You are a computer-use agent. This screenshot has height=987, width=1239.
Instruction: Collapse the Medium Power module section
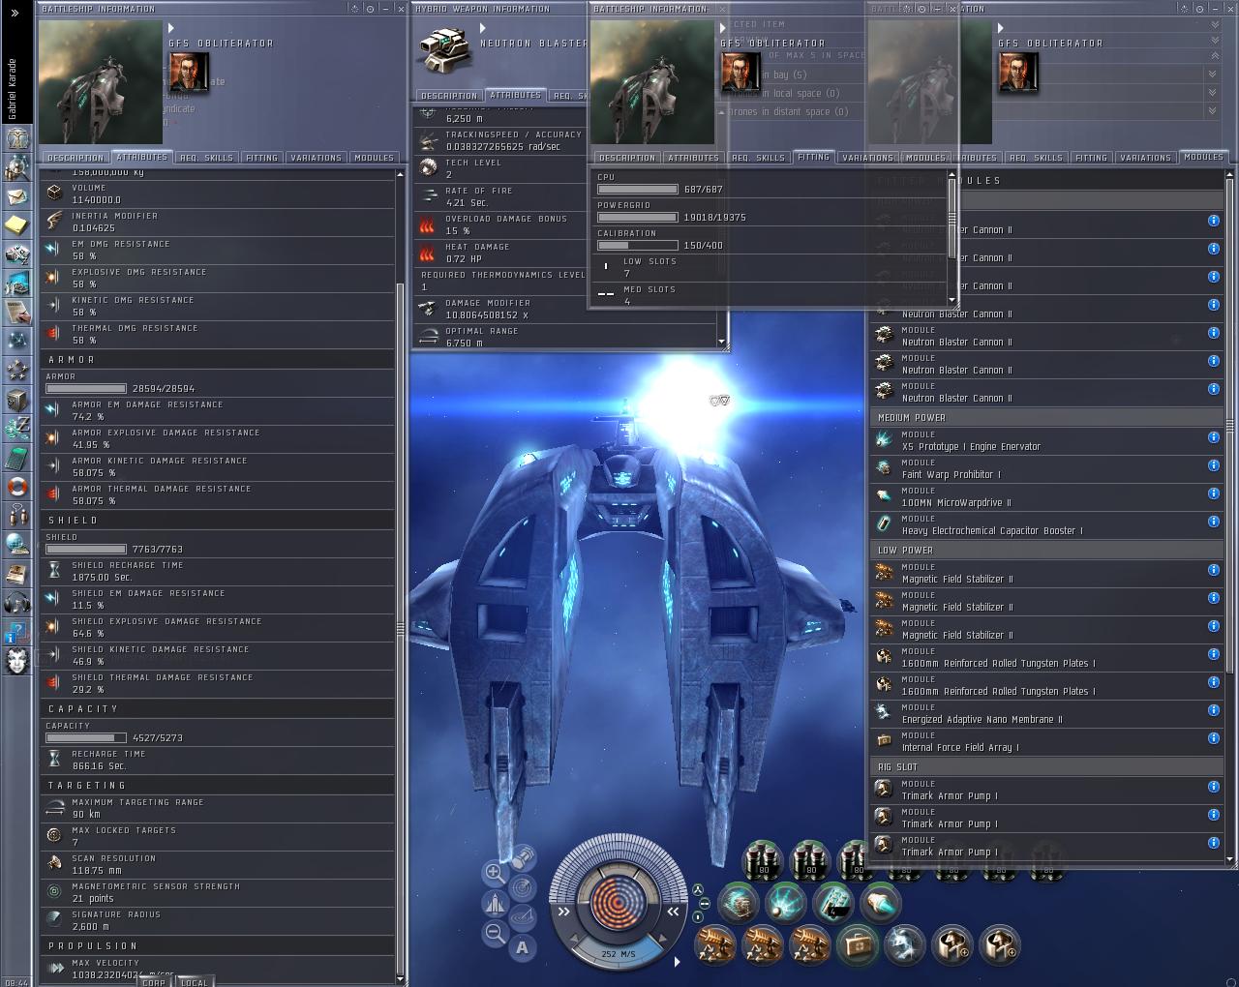(1045, 418)
